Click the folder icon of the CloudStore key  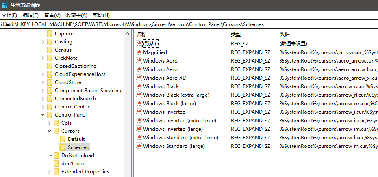click(50, 82)
